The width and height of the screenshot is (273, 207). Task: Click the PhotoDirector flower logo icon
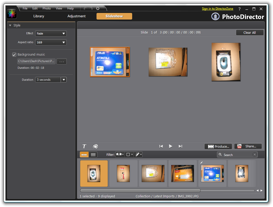[12, 14]
